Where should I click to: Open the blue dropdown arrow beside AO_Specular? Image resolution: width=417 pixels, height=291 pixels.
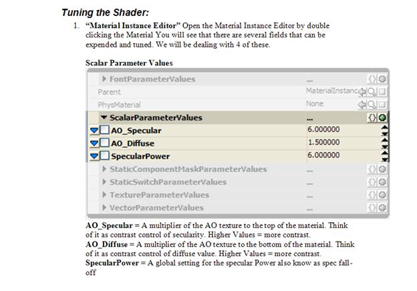pyautogui.click(x=94, y=130)
